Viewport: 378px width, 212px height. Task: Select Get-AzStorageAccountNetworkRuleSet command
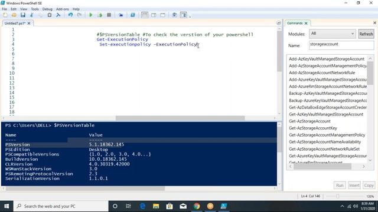pyautogui.click(x=324, y=149)
